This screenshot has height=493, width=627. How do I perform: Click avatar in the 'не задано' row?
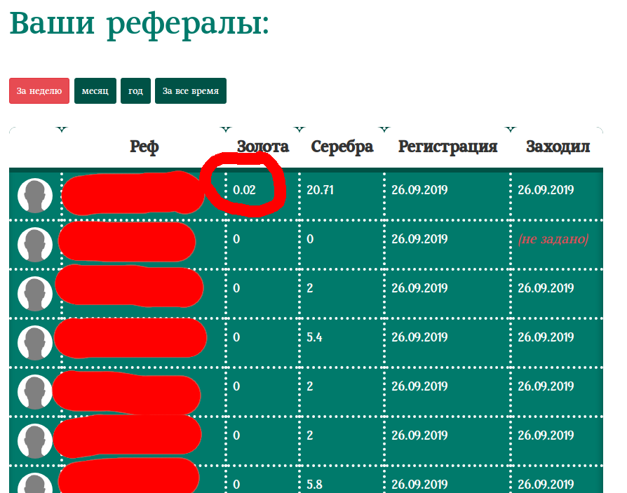[x=35, y=245]
